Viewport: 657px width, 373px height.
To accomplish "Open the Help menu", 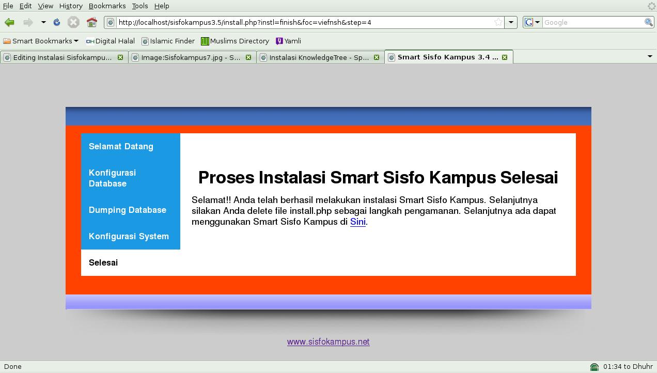I will (x=162, y=6).
